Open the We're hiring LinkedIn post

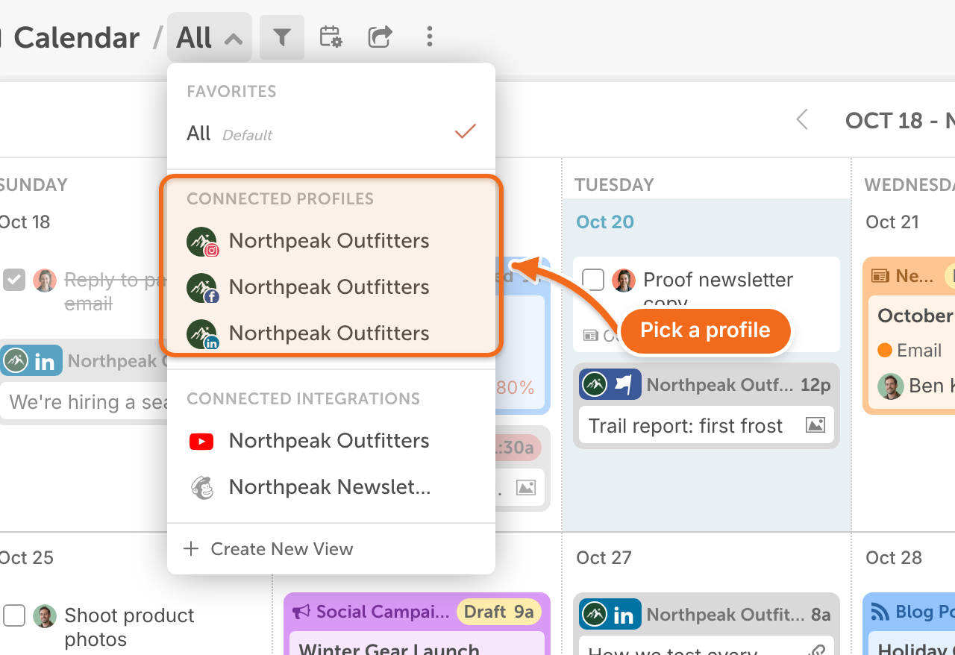tap(84, 403)
